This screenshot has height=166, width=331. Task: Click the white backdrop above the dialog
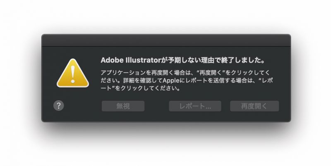(165, 17)
